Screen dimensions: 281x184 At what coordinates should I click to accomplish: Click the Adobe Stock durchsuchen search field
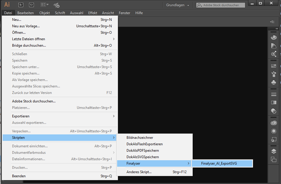221,5
